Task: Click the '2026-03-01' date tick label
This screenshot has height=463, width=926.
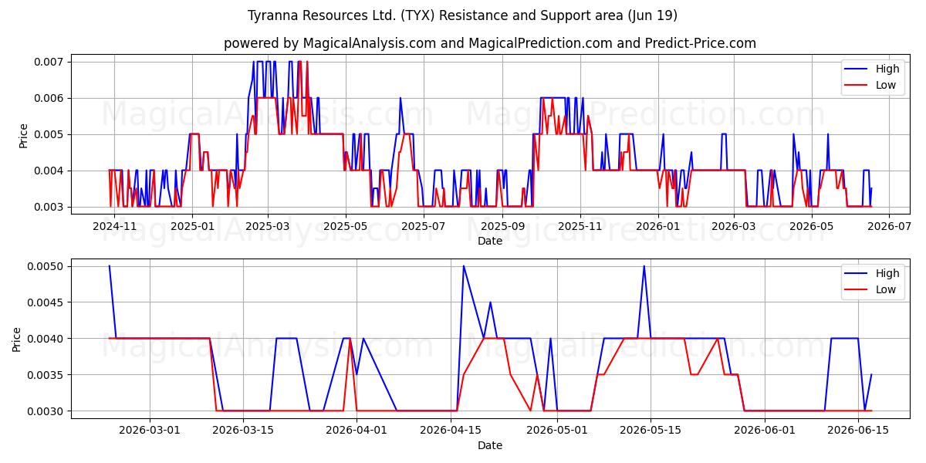Action: tap(149, 431)
